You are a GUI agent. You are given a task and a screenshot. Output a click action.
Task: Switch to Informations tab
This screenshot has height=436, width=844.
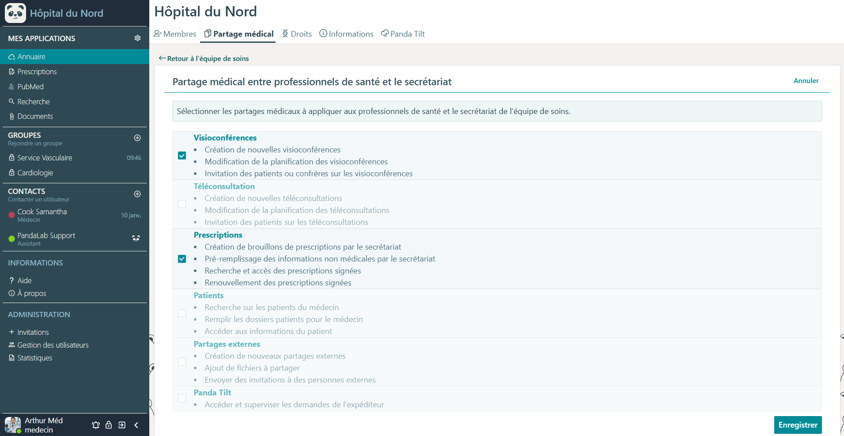pos(346,34)
